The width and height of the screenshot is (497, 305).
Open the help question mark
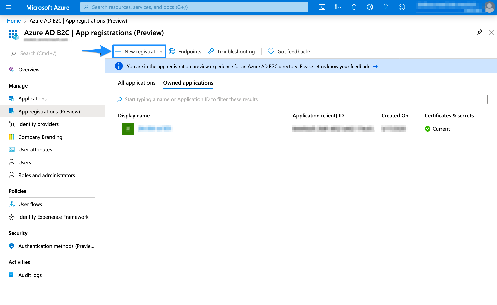[x=386, y=7]
